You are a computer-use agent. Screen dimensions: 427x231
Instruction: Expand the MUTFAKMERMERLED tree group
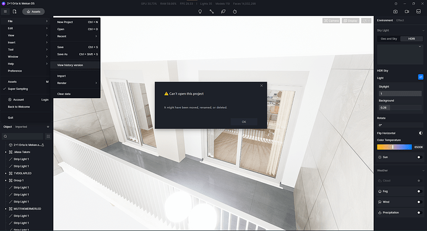coord(6,209)
